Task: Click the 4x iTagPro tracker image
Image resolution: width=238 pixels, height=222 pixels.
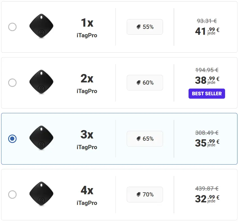Action: point(41,194)
